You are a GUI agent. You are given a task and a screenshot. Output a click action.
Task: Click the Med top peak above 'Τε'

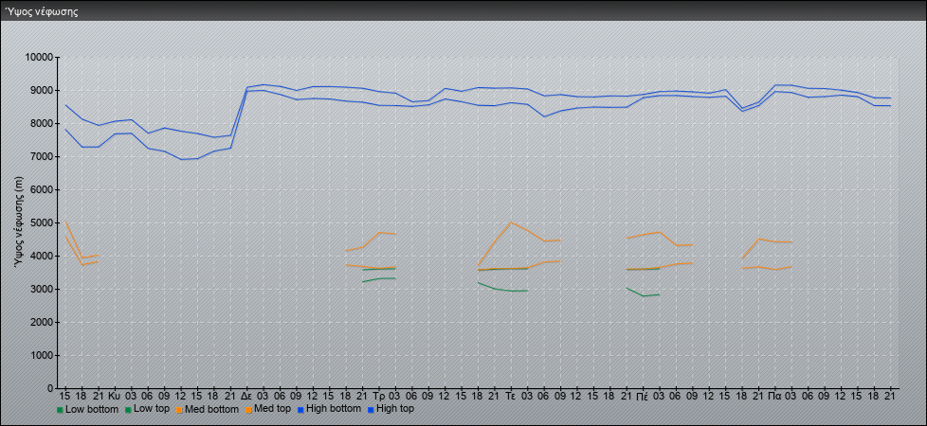click(511, 222)
